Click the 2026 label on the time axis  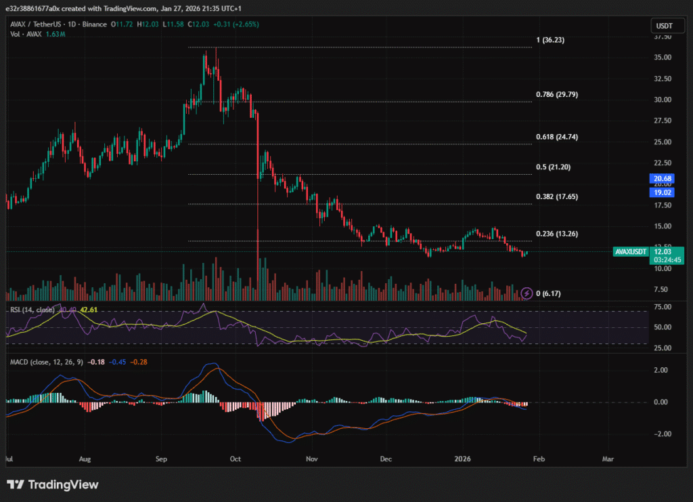464,459
